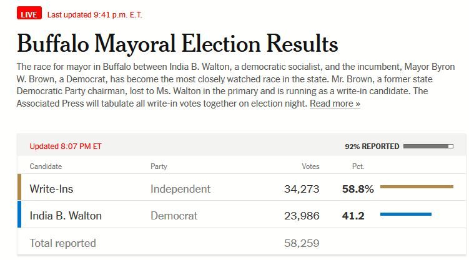469x260 pixels.
Task: Click the gold Write-Ins percentage bar
Action: tap(416, 186)
